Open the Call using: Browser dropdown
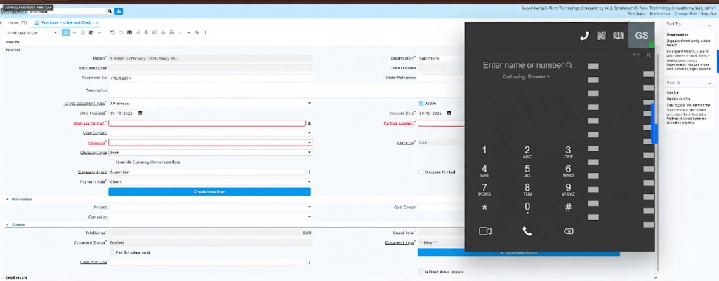Screen dimensions: 719x281 (x=526, y=77)
